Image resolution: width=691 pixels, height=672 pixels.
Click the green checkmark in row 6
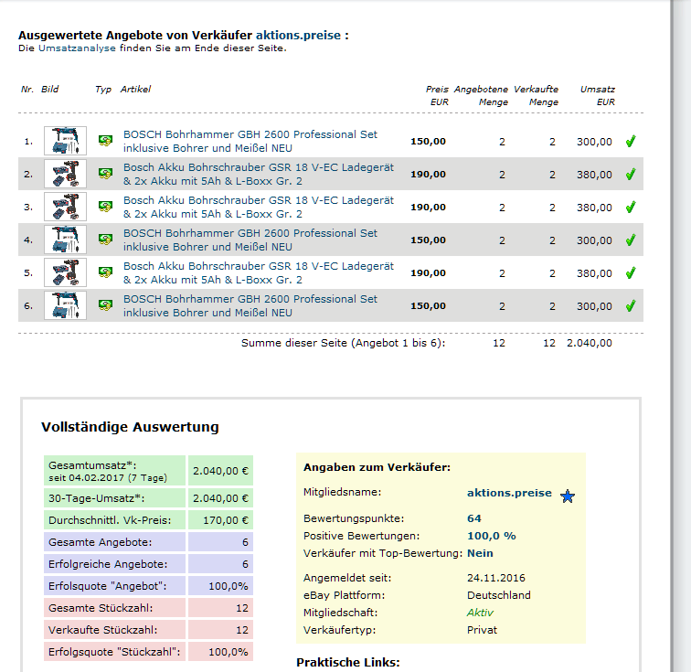pos(630,306)
